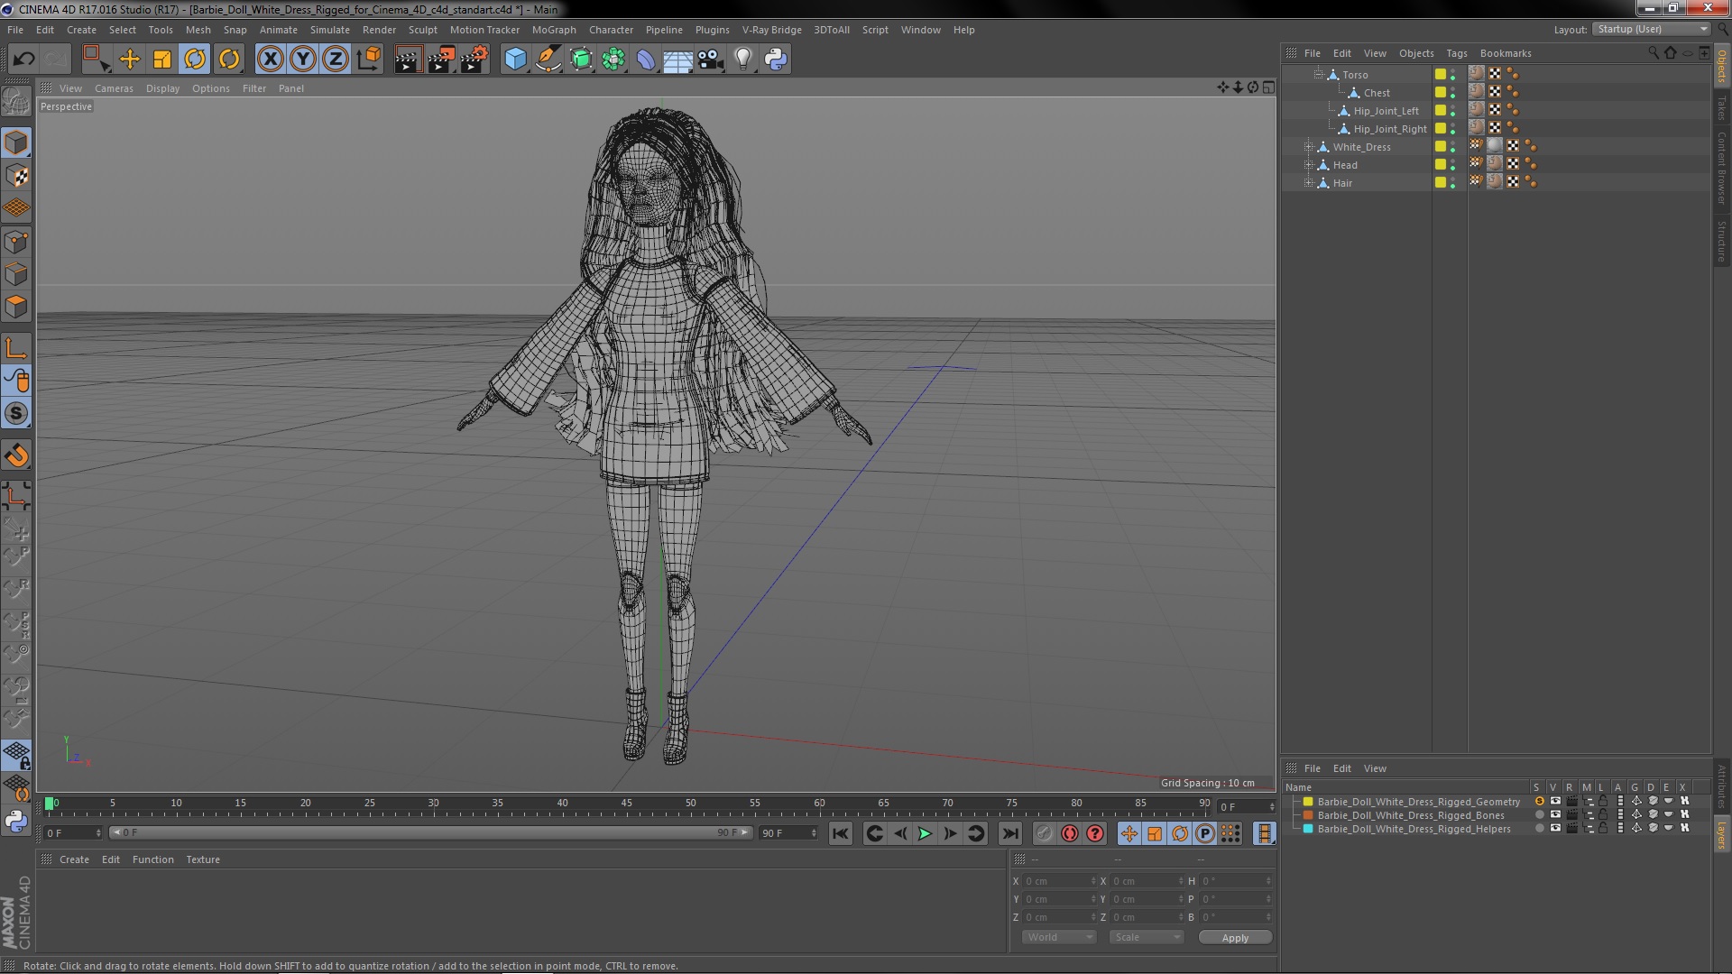This screenshot has width=1732, height=974.
Task: Click the yellow layer color of Chest
Action: 1441,92
